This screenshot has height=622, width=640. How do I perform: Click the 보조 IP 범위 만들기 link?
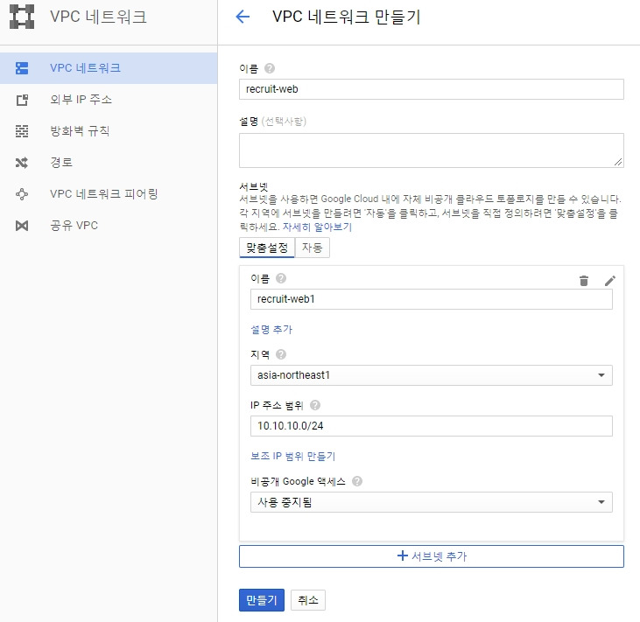(292, 456)
